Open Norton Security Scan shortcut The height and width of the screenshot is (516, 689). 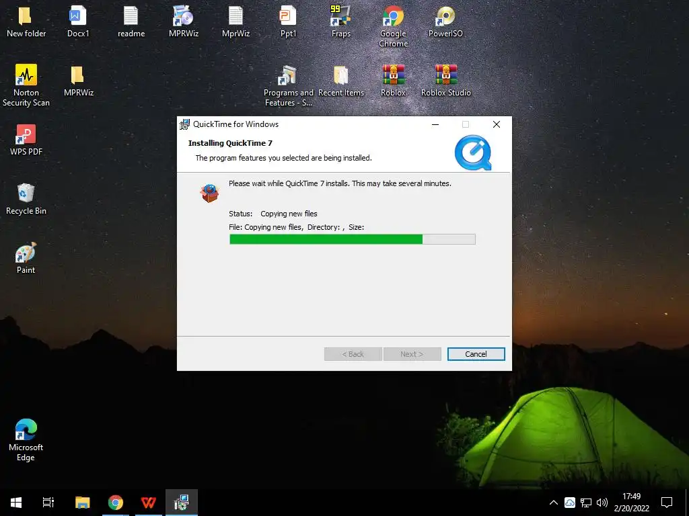tap(26, 75)
